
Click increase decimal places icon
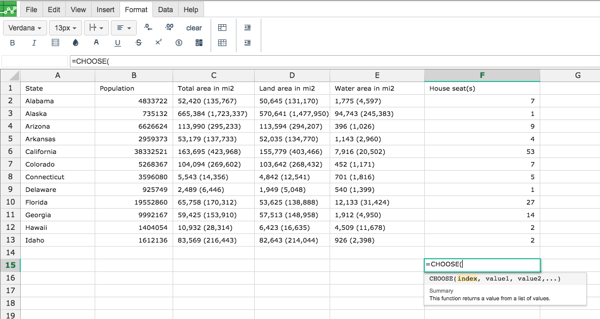point(169,27)
